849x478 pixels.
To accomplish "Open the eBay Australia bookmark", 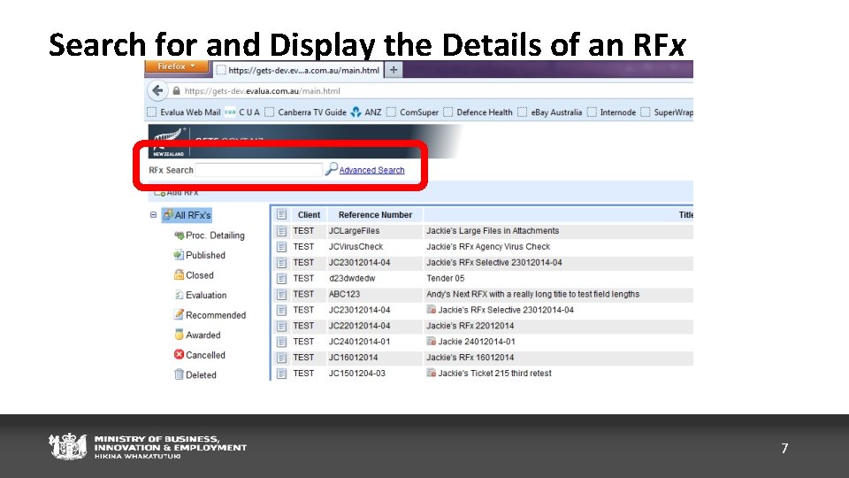I will (550, 112).
